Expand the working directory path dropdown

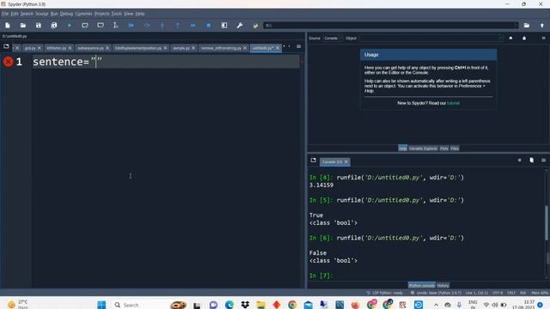(x=516, y=25)
